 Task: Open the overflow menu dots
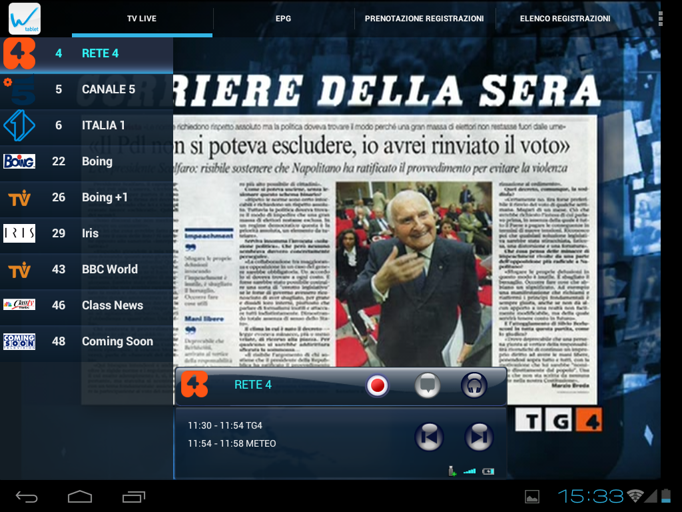point(660,19)
